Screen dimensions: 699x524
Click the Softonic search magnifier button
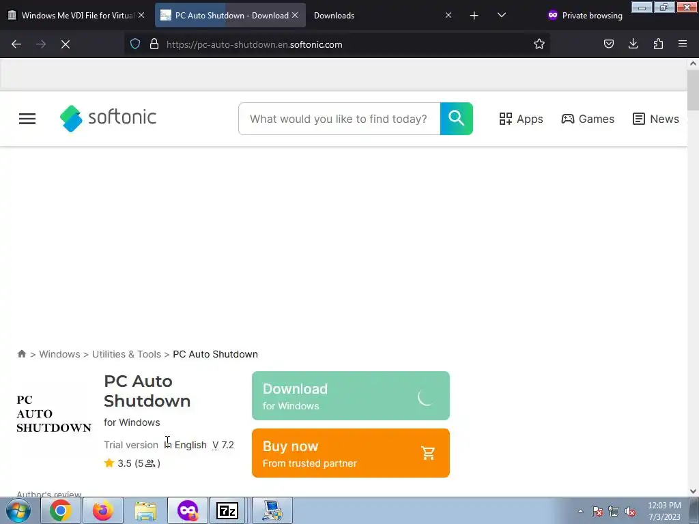pos(457,119)
